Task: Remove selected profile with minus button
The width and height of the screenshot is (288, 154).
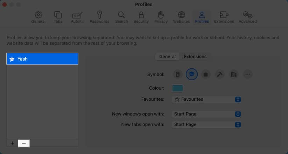Action: click(24, 143)
